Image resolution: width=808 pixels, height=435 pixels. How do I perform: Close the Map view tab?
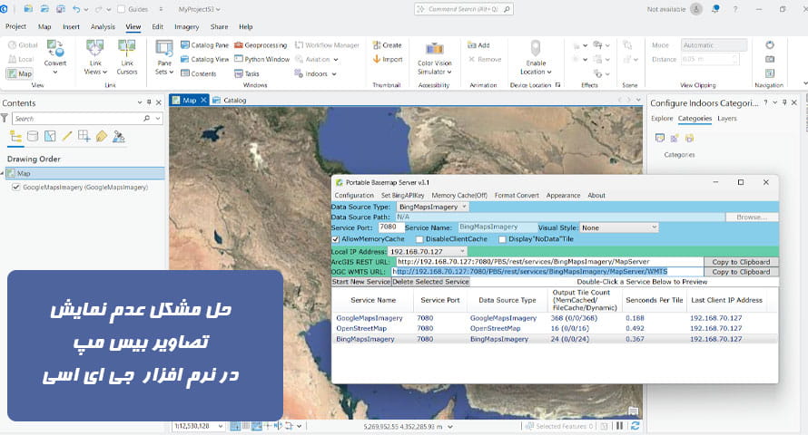tap(203, 101)
